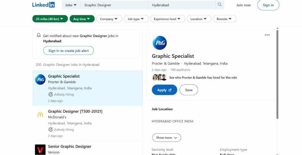302x155 pixels.
Task: Click the search magnifier icon
Action: (219, 5)
